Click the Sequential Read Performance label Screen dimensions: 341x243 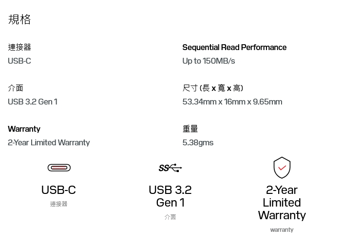234,47
